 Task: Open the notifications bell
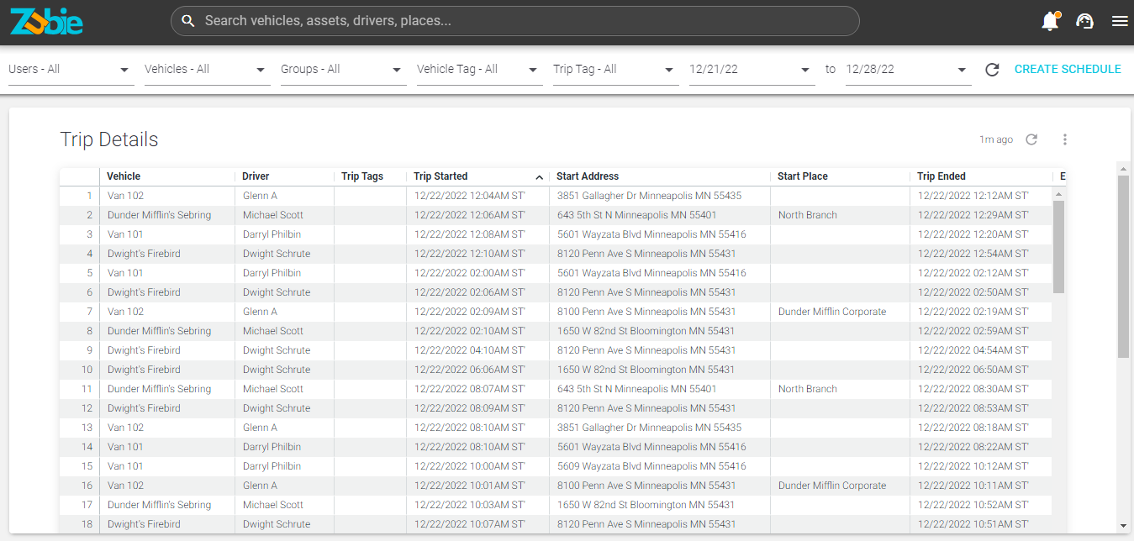[1050, 22]
